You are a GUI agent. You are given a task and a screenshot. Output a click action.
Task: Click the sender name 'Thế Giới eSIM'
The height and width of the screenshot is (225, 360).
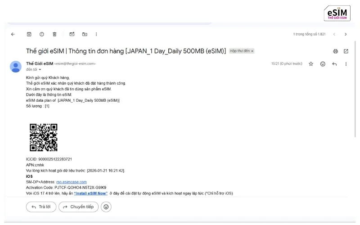click(40, 63)
